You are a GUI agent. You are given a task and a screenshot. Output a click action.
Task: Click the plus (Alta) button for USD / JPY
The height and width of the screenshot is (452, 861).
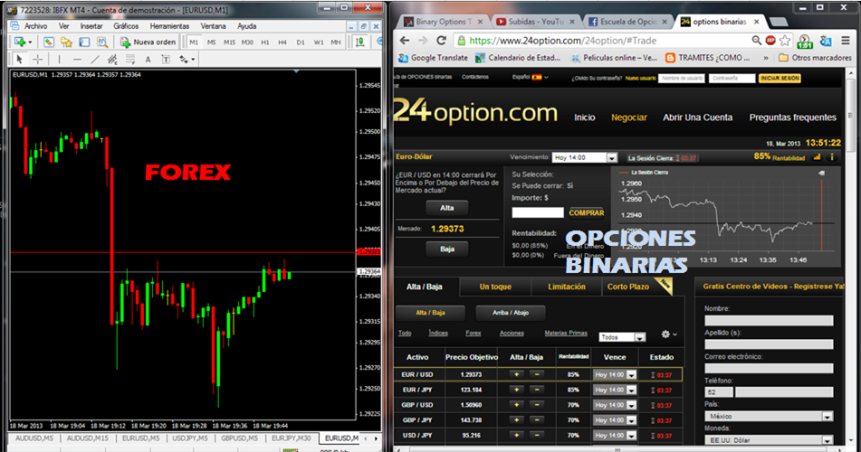point(516,435)
